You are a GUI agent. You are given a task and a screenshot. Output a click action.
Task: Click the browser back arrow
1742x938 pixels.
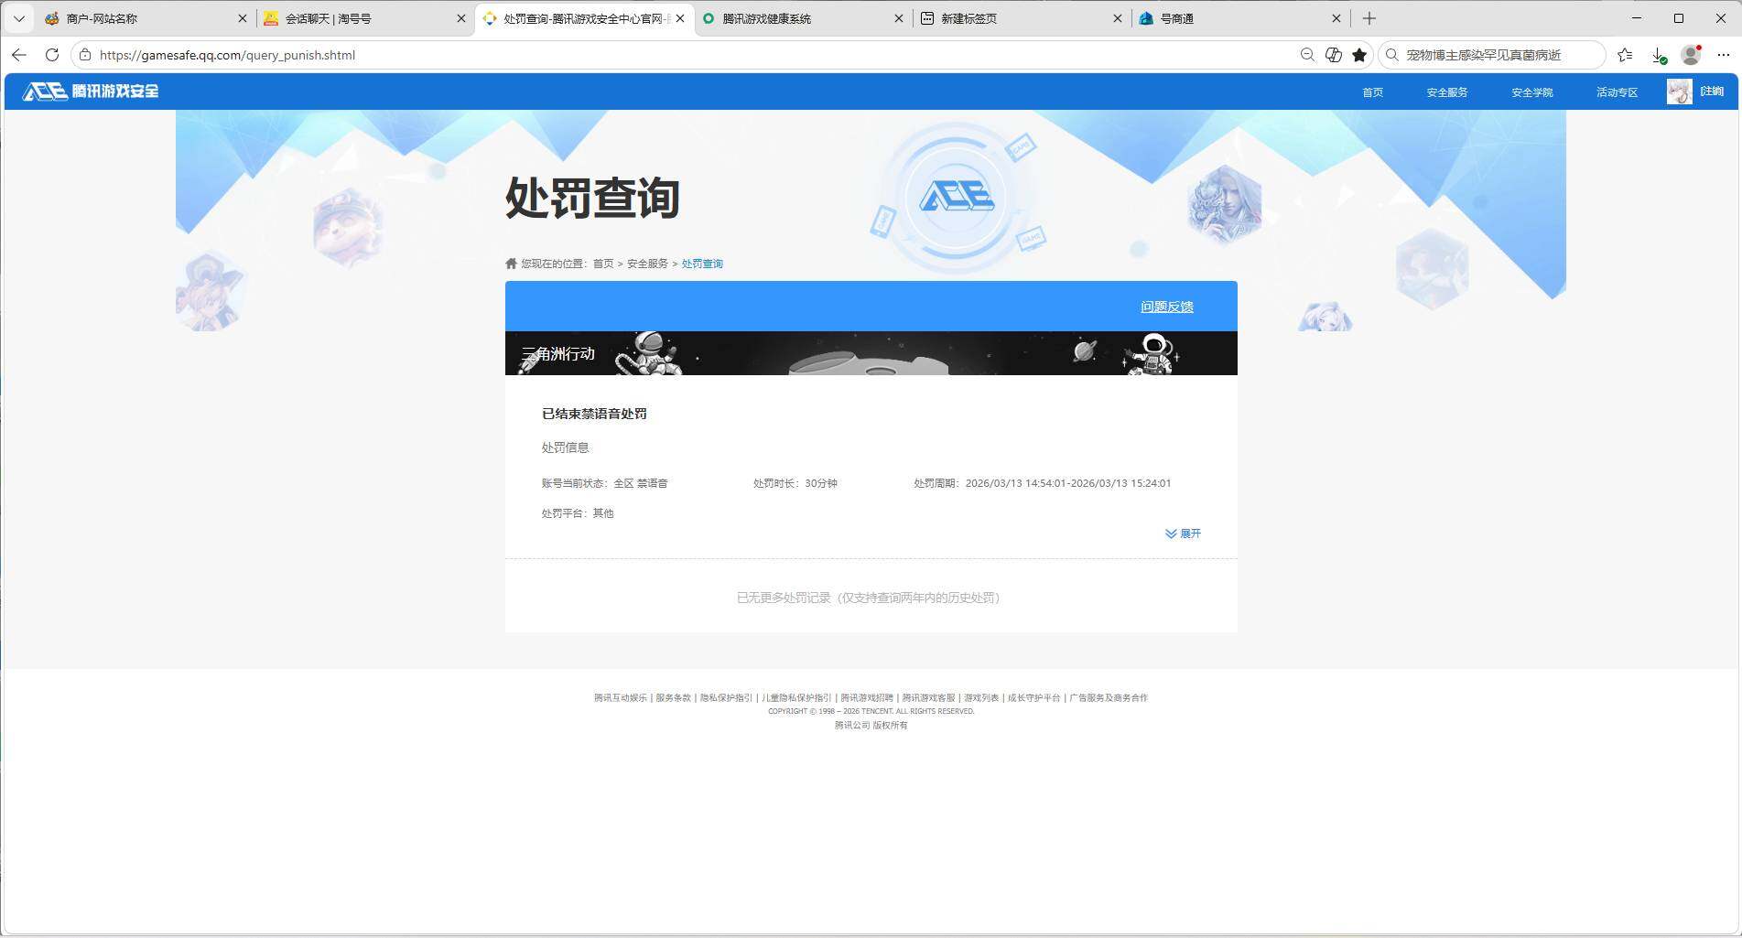click(18, 55)
